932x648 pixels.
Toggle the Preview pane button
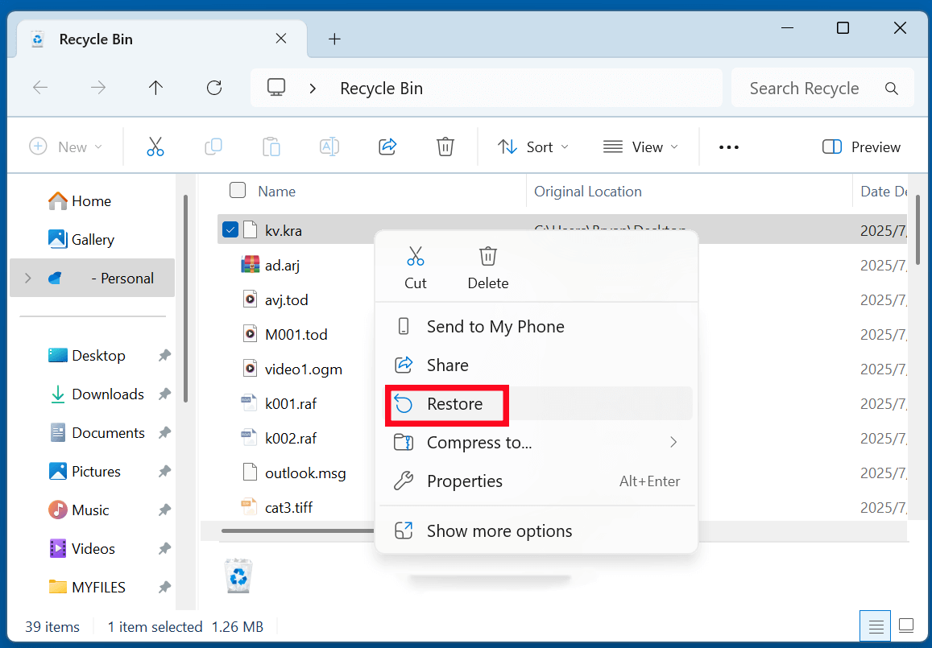coord(861,147)
